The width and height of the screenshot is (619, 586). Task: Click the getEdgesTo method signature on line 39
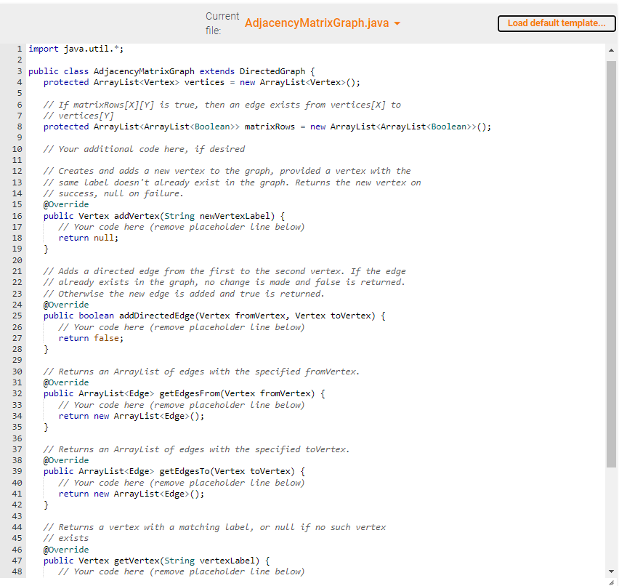[x=174, y=471]
